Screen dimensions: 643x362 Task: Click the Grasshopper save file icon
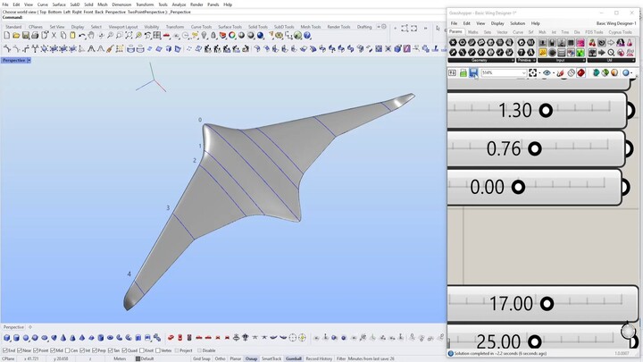pos(473,73)
